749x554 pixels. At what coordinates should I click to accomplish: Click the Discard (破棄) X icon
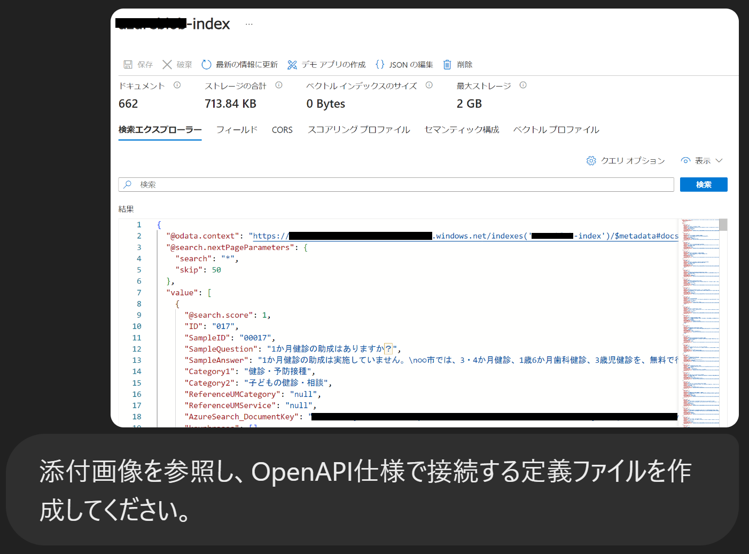167,65
